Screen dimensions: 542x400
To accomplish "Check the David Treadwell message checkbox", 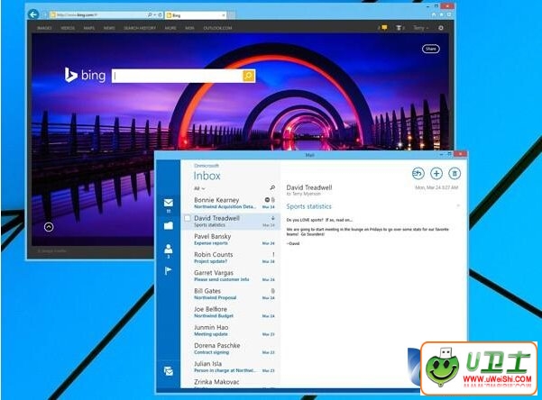I will coord(187,218).
